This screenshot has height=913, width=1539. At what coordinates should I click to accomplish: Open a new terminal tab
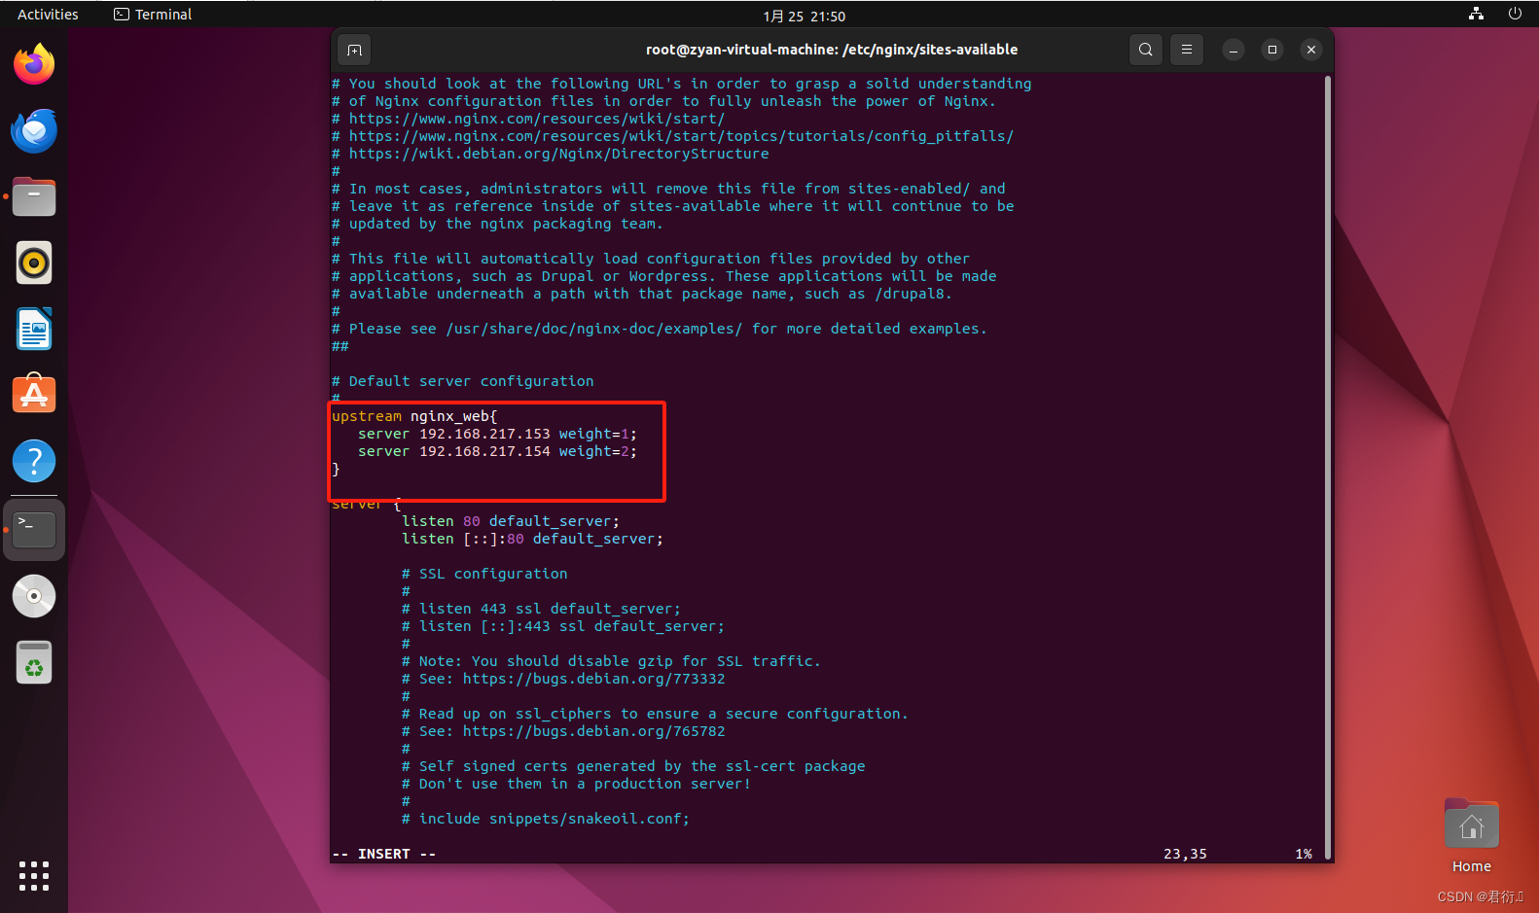pos(354,50)
